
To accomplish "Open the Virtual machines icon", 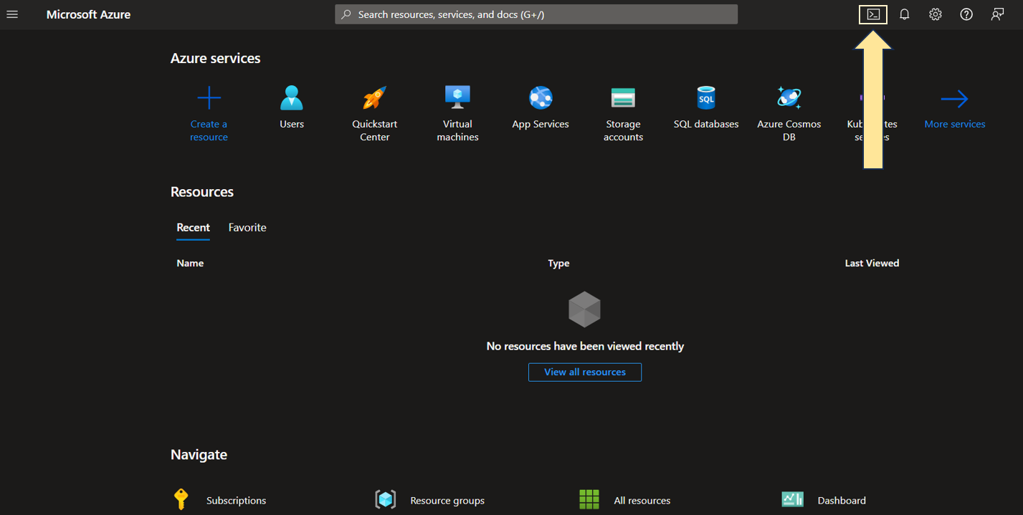I will (x=457, y=97).
